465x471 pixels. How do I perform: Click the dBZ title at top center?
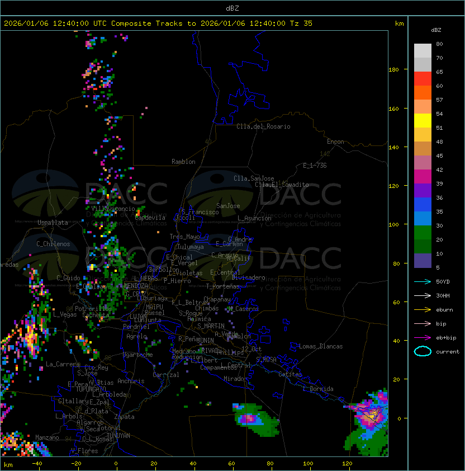[232, 8]
